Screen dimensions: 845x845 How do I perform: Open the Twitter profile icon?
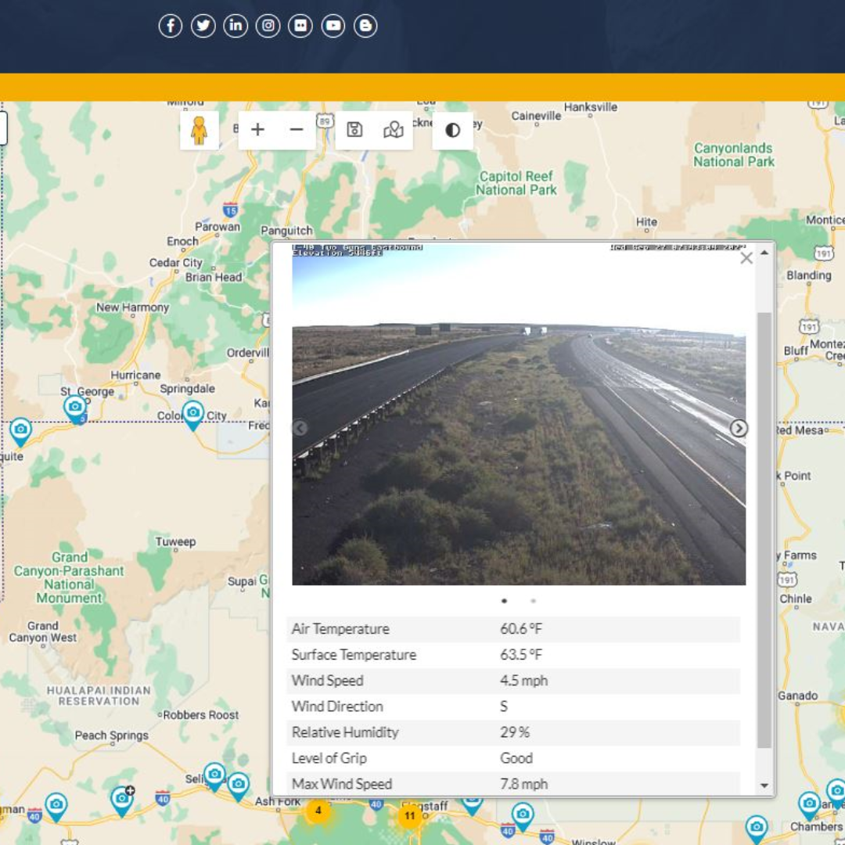pyautogui.click(x=203, y=25)
